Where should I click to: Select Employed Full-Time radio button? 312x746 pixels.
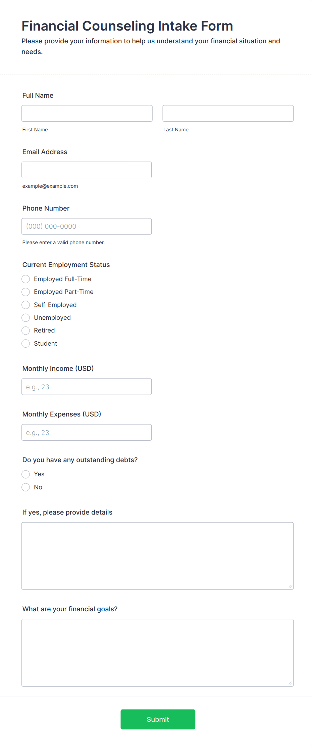[x=26, y=279]
